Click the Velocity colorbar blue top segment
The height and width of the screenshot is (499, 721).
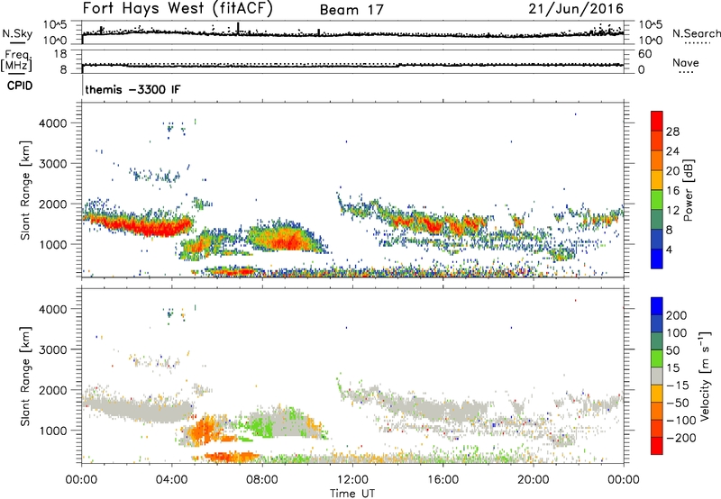click(657, 306)
